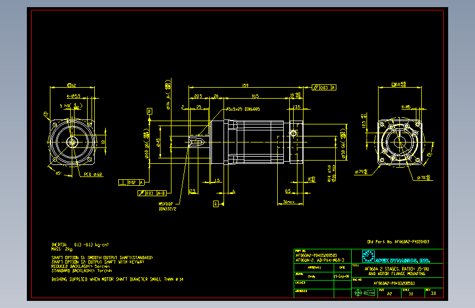The height and width of the screenshot is (308, 475).
Task: Select the Old Part No. text
Action: 398,242
